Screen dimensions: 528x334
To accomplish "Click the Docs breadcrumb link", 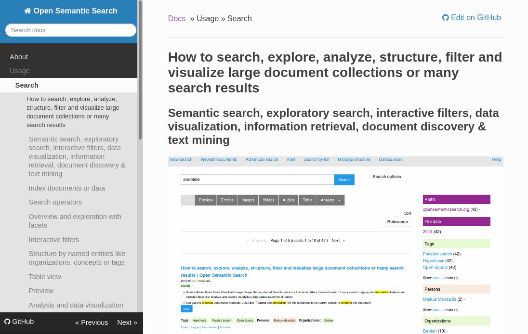I will 177,18.
